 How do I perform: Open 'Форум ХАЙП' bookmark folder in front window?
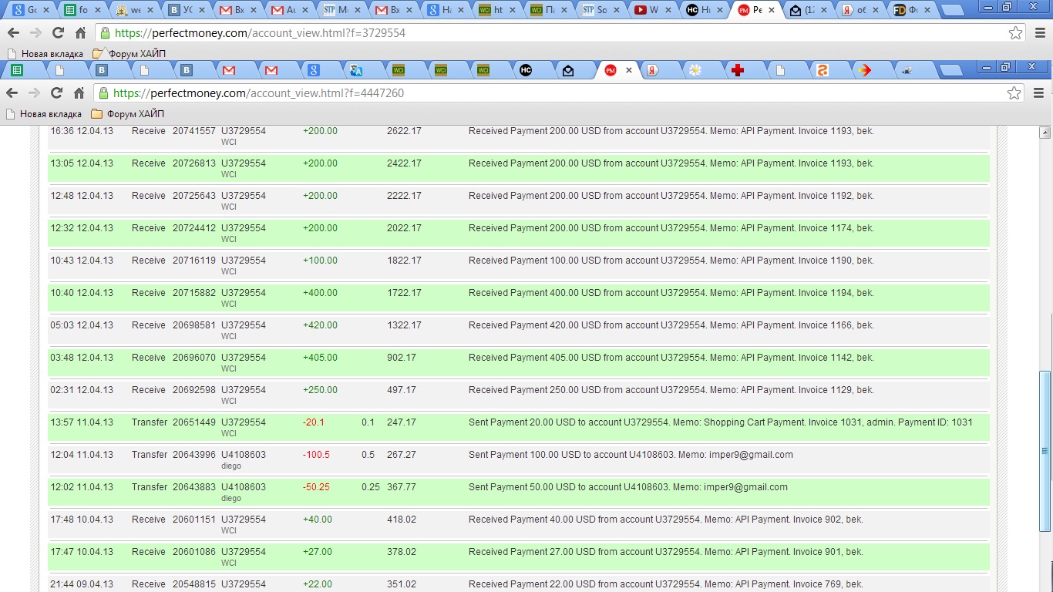[129, 114]
